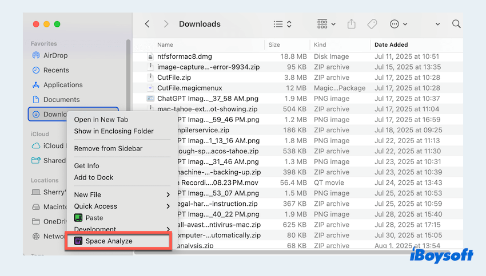Click the Share toolbar icon
This screenshot has height=276, width=486.
(351, 24)
